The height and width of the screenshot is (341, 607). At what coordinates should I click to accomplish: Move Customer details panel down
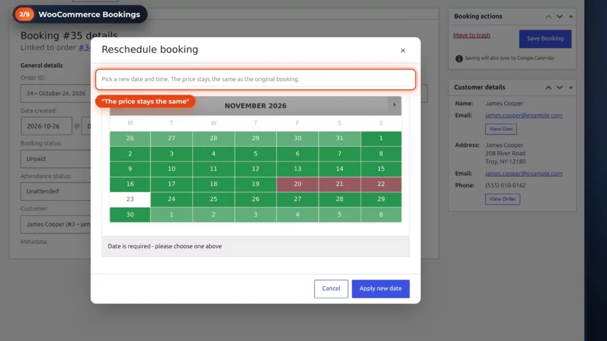[560, 88]
